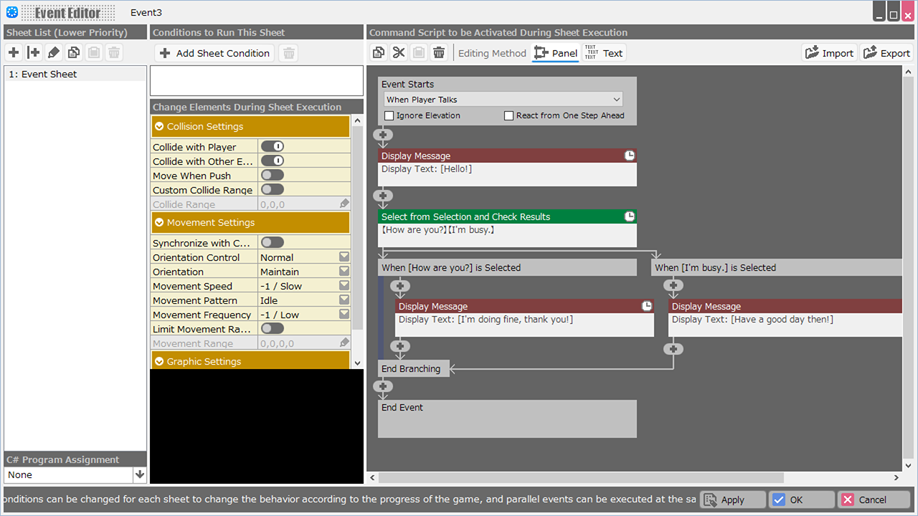Screen dimensions: 918x516
Task: Click the plus node below Event Starts
Action: pos(383,135)
